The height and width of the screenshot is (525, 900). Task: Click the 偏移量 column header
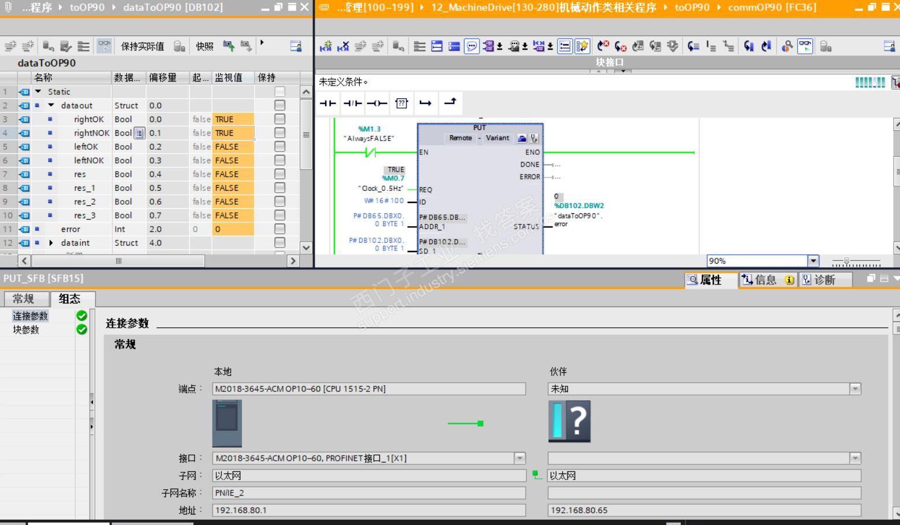click(168, 77)
